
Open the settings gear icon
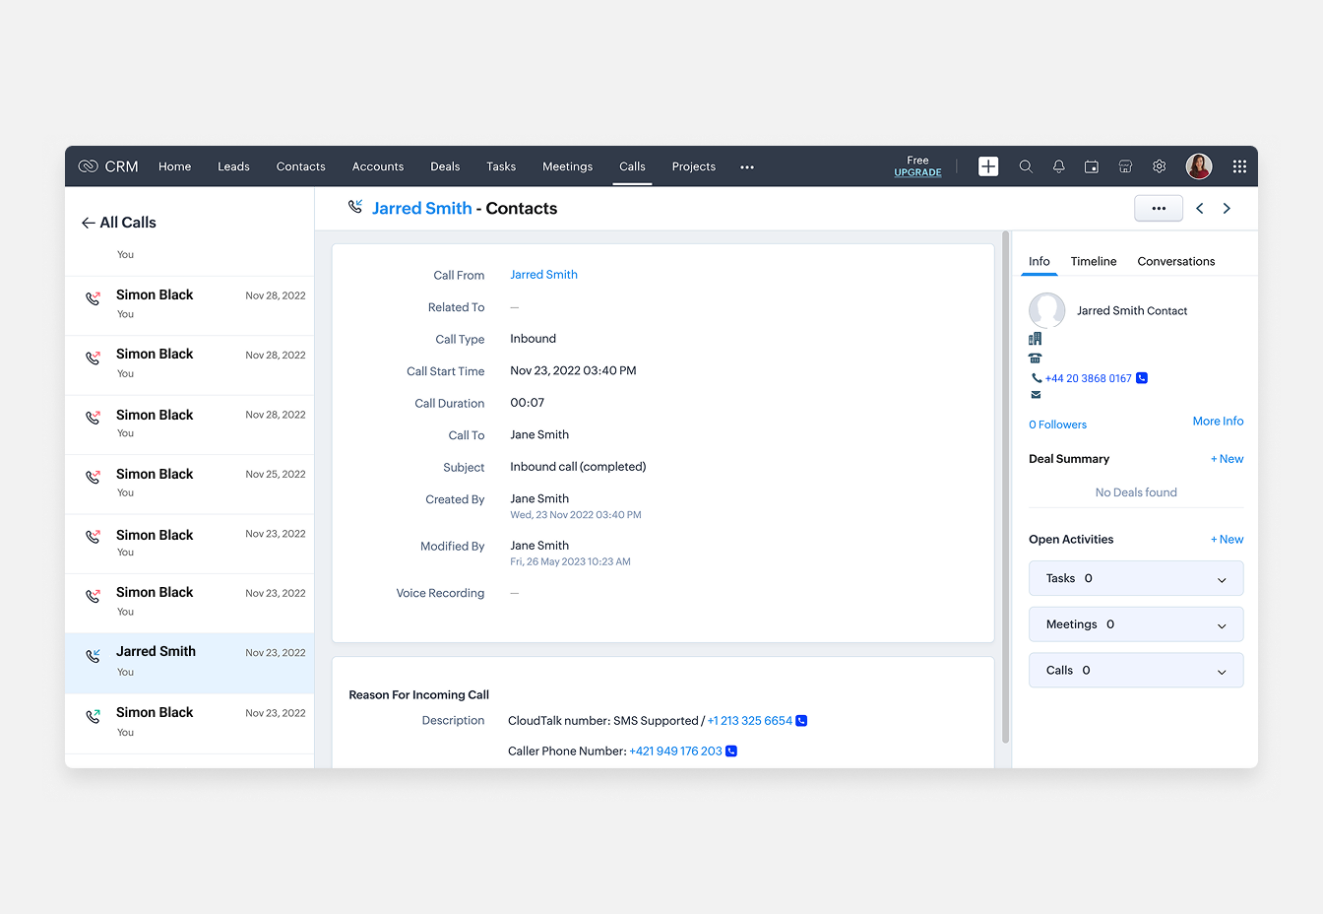pos(1160,166)
